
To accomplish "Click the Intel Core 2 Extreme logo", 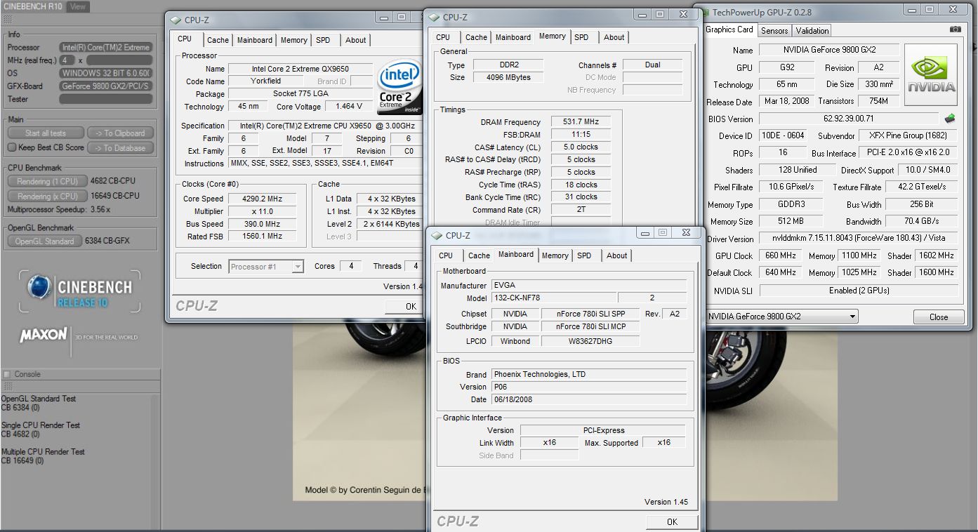I will pos(399,87).
